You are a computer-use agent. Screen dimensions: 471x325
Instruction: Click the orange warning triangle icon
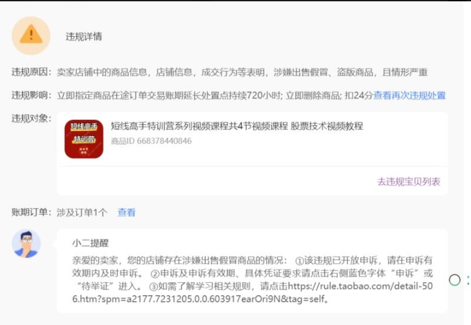click(31, 36)
